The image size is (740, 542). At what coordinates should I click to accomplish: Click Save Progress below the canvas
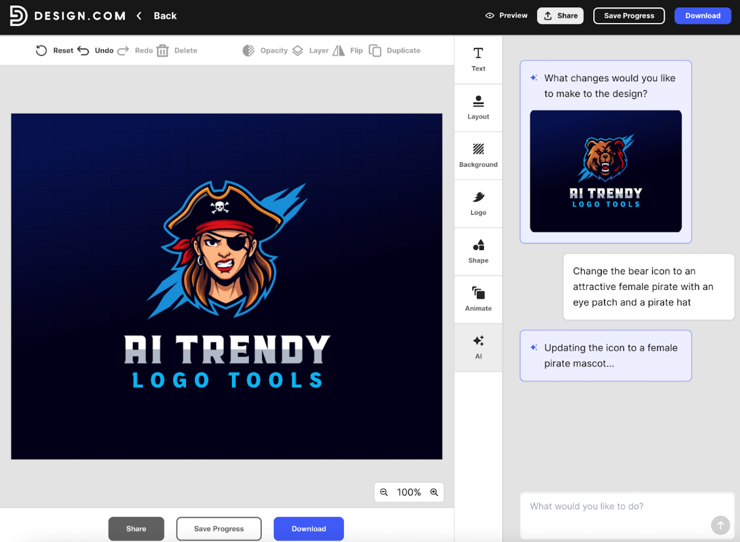pos(219,529)
